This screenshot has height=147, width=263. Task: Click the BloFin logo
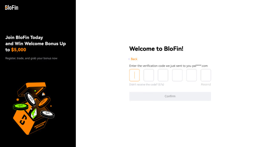[12, 8]
